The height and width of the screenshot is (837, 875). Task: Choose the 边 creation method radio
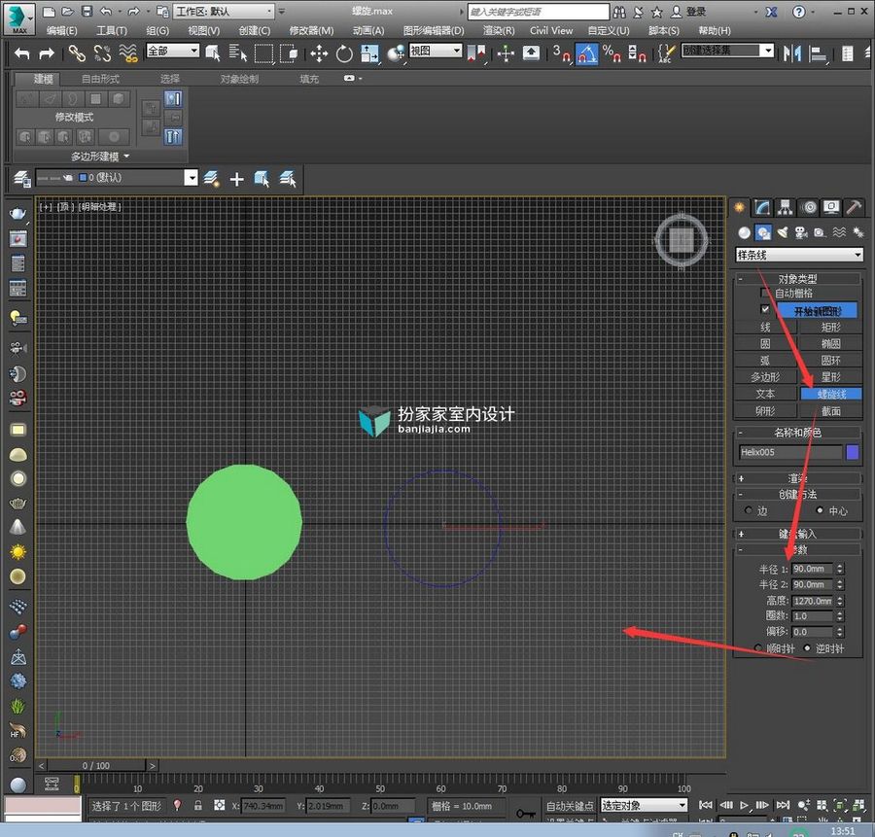pos(749,510)
